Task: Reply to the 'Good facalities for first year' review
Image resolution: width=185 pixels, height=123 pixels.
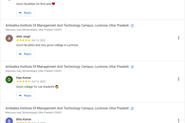Action: [25, 13]
